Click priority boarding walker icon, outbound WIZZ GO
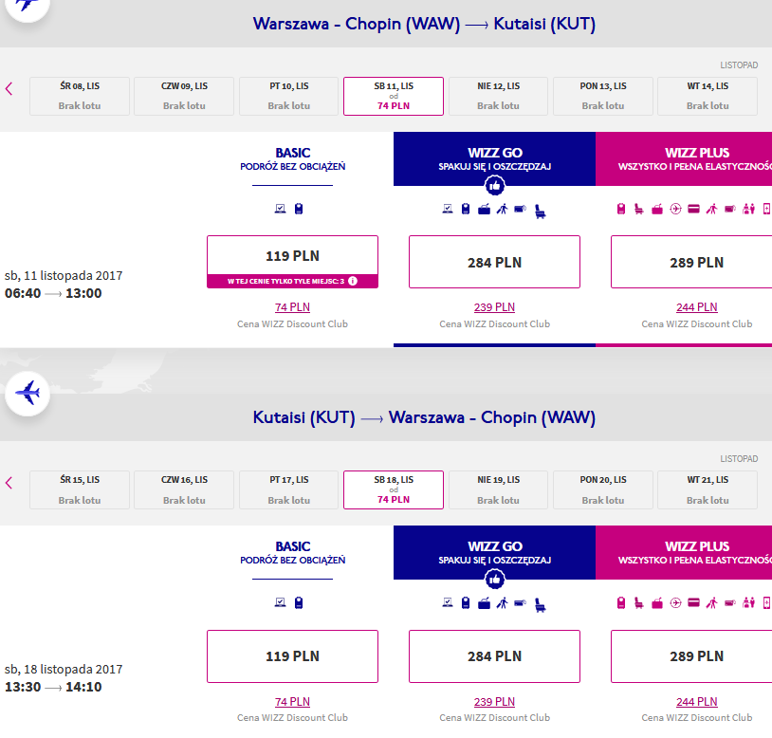 [503, 210]
